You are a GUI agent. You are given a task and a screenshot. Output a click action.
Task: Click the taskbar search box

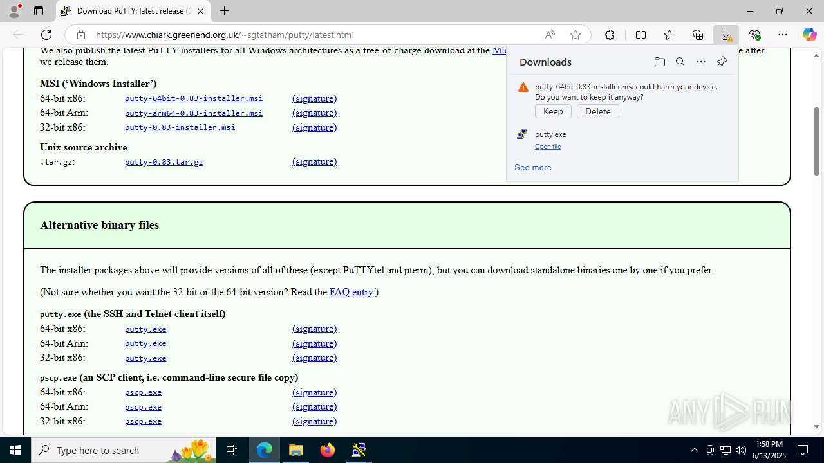pyautogui.click(x=124, y=450)
